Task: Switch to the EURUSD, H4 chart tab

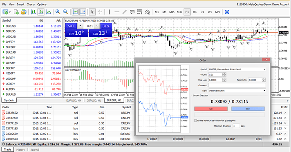Action: (74, 101)
